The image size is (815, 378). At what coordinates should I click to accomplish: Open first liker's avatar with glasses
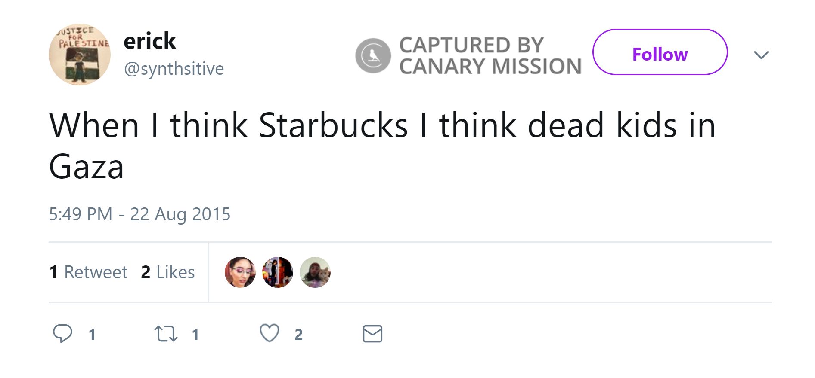(240, 272)
